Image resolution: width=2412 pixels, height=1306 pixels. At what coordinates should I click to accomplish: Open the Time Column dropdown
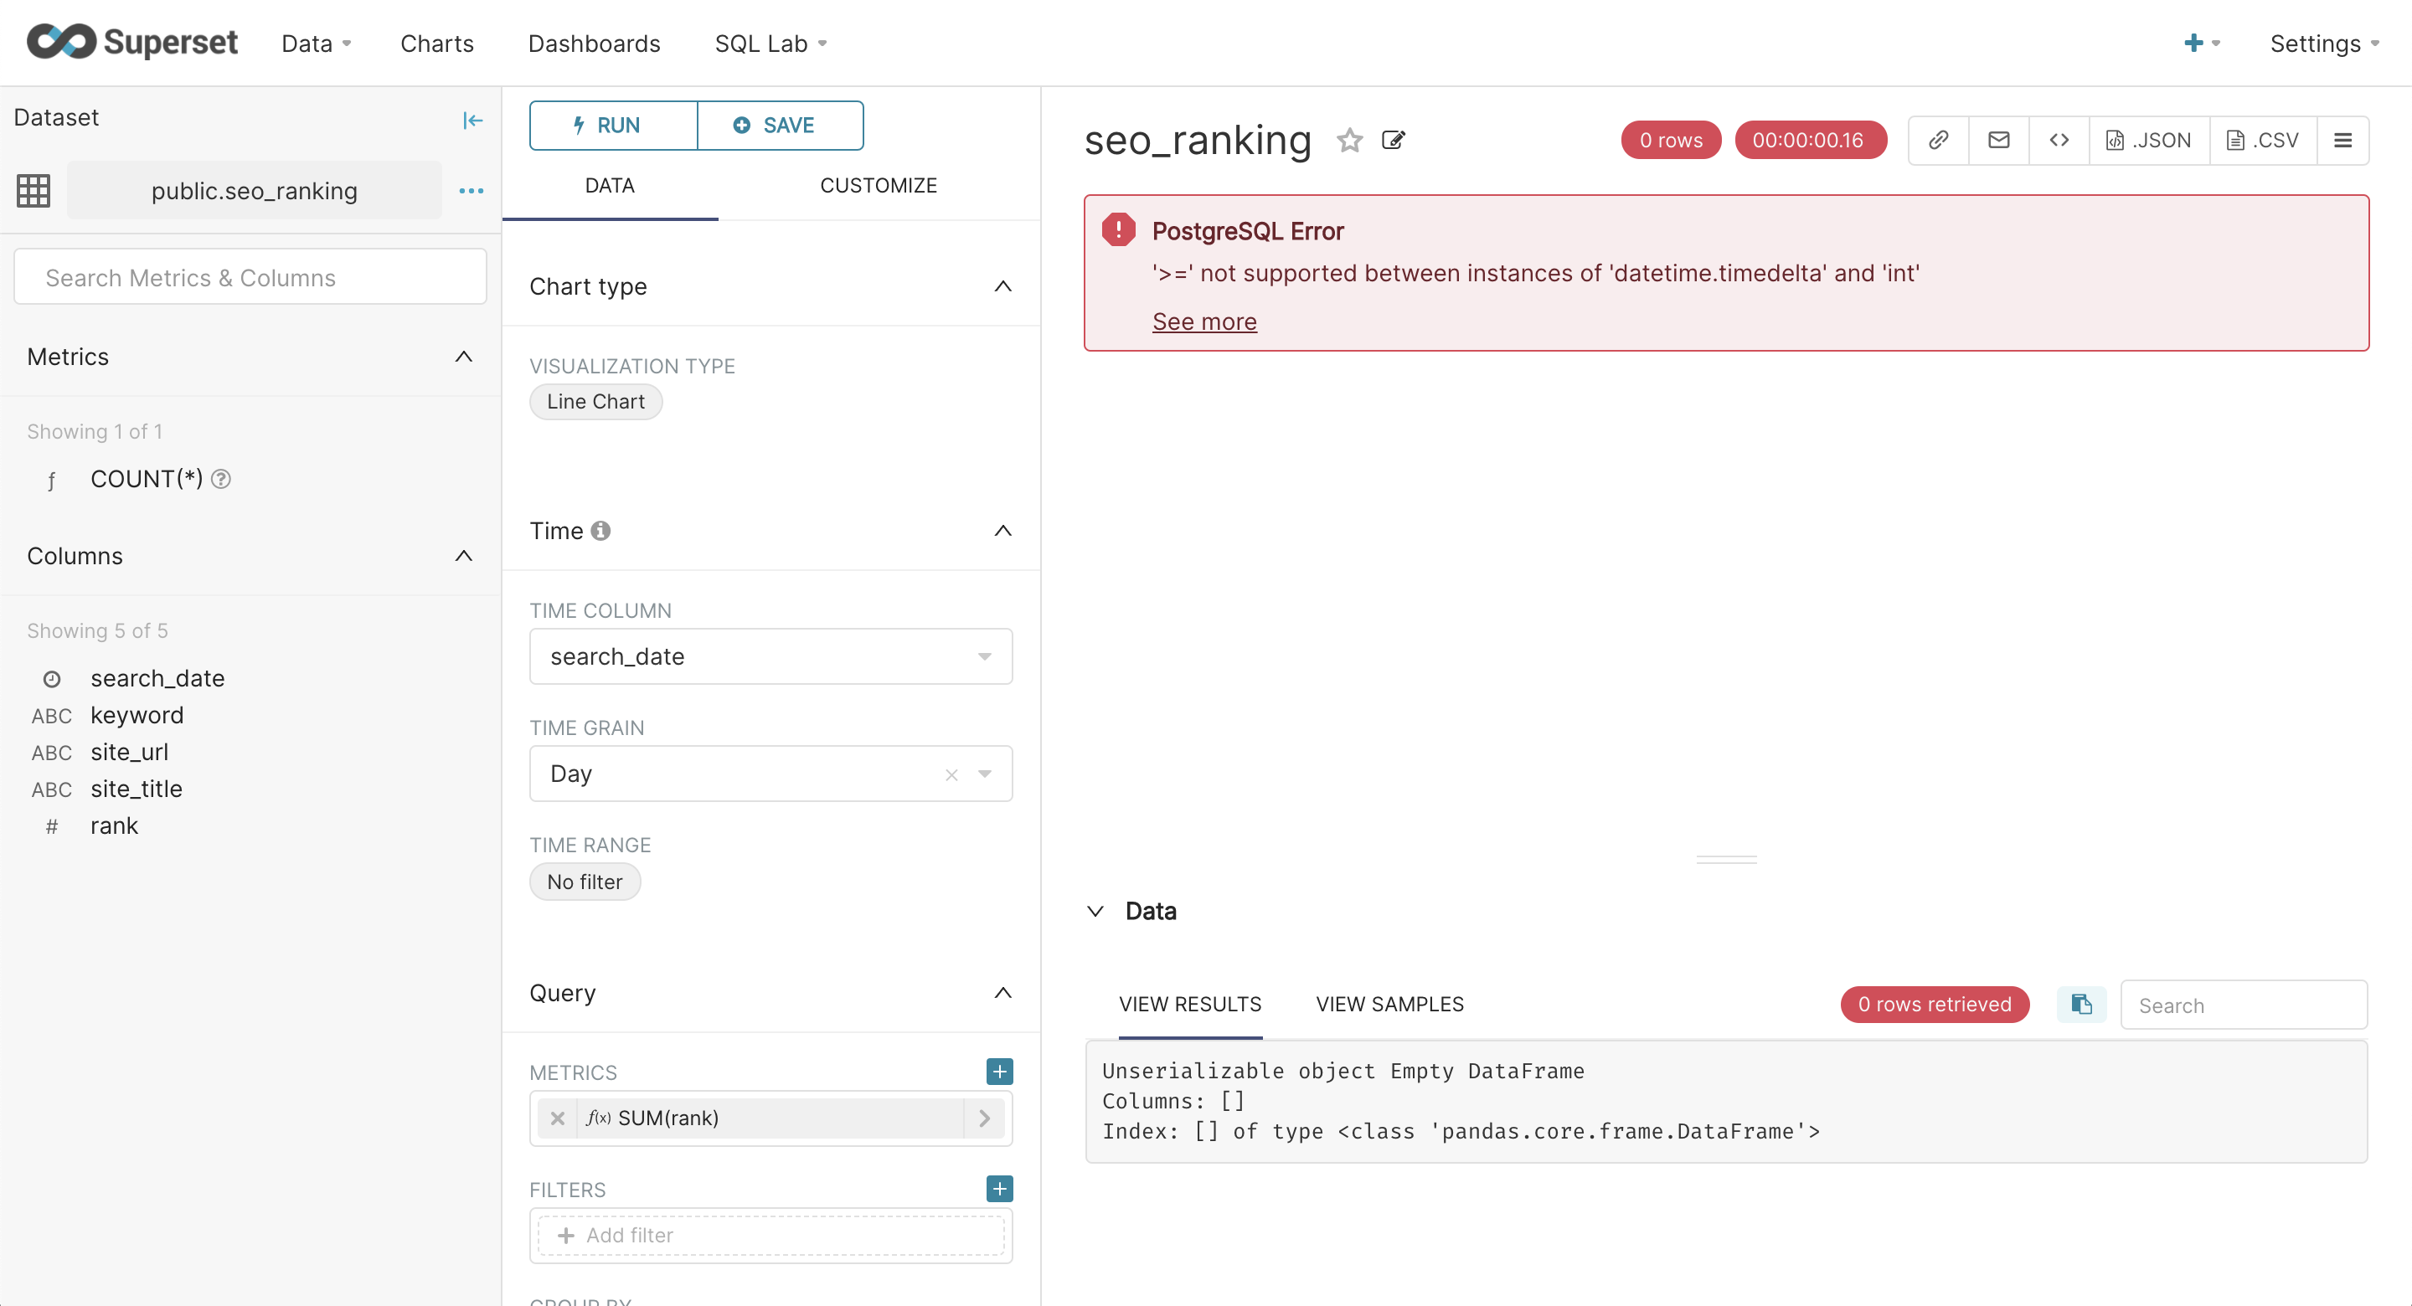pos(983,656)
